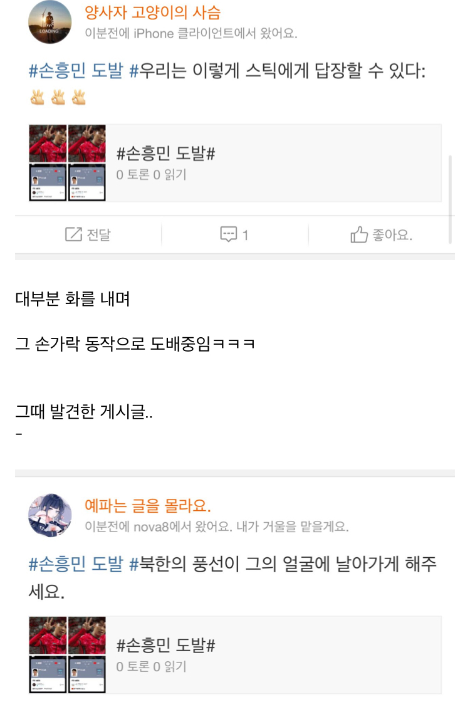The width and height of the screenshot is (470, 702).
Task: Visit username 양사자 고양이의 사슴
Action: click(153, 12)
